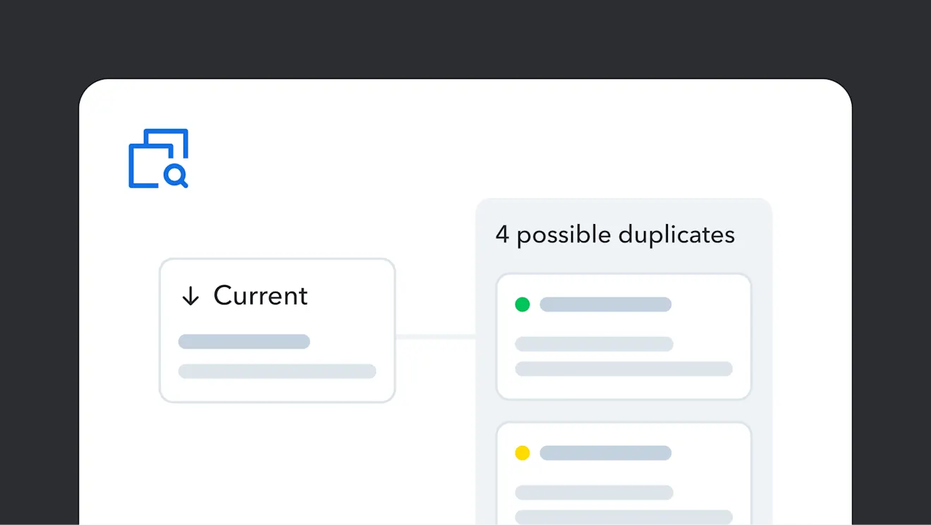Click the green status dot

pyautogui.click(x=522, y=304)
